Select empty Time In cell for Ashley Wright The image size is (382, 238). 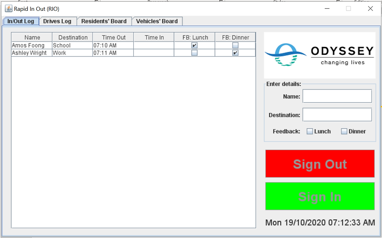click(154, 53)
